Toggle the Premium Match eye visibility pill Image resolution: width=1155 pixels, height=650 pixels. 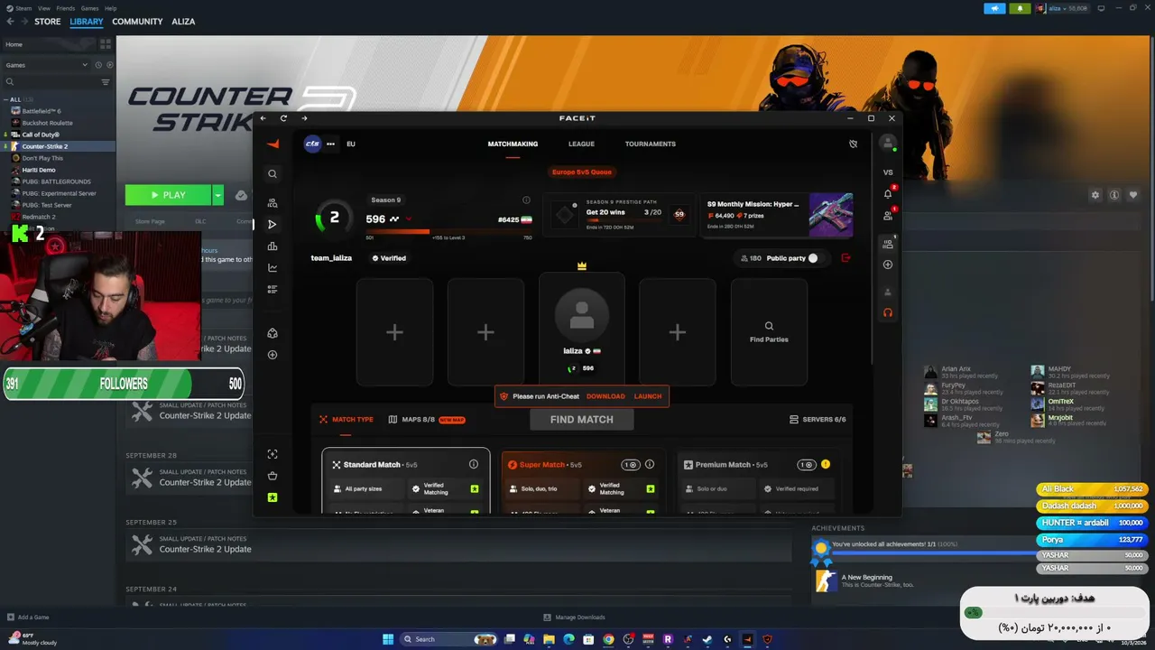click(807, 465)
